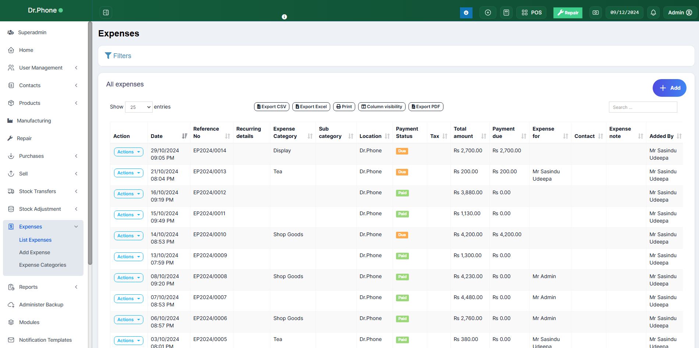699x348 pixels.
Task: Open Actions dropdown for EP2024/0014
Action: point(128,152)
